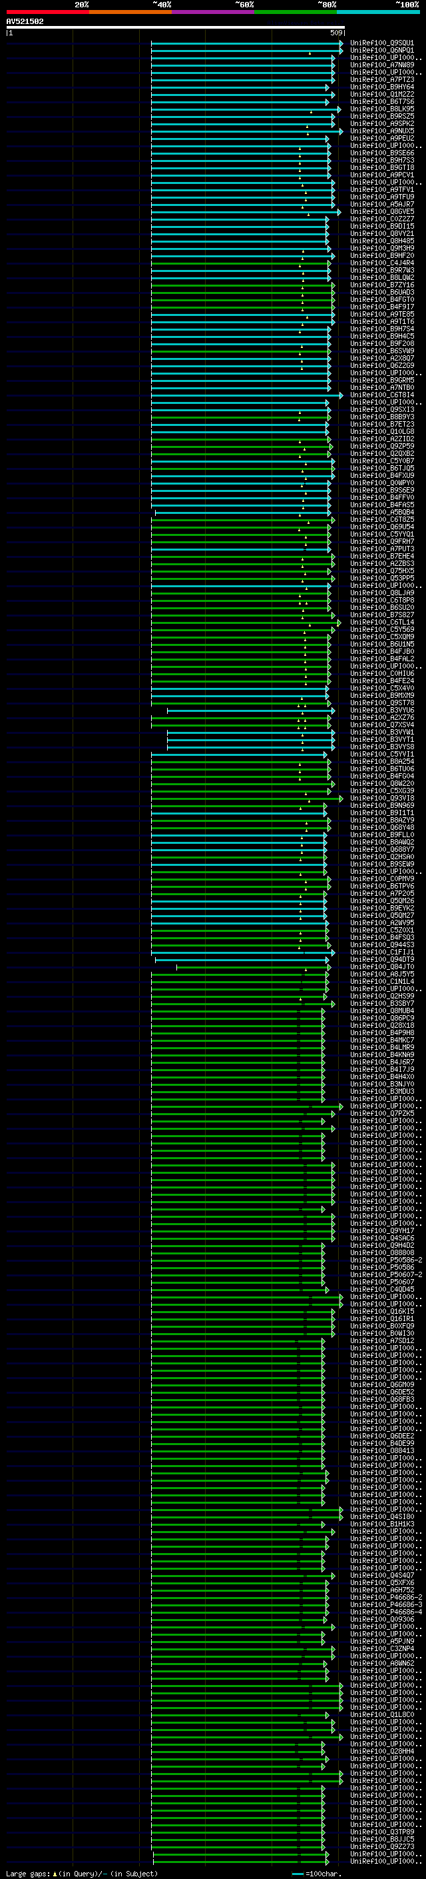The width and height of the screenshot is (426, 1879).
Task: Select hit UniRef100_A7SD12
Action: click(382, 1340)
